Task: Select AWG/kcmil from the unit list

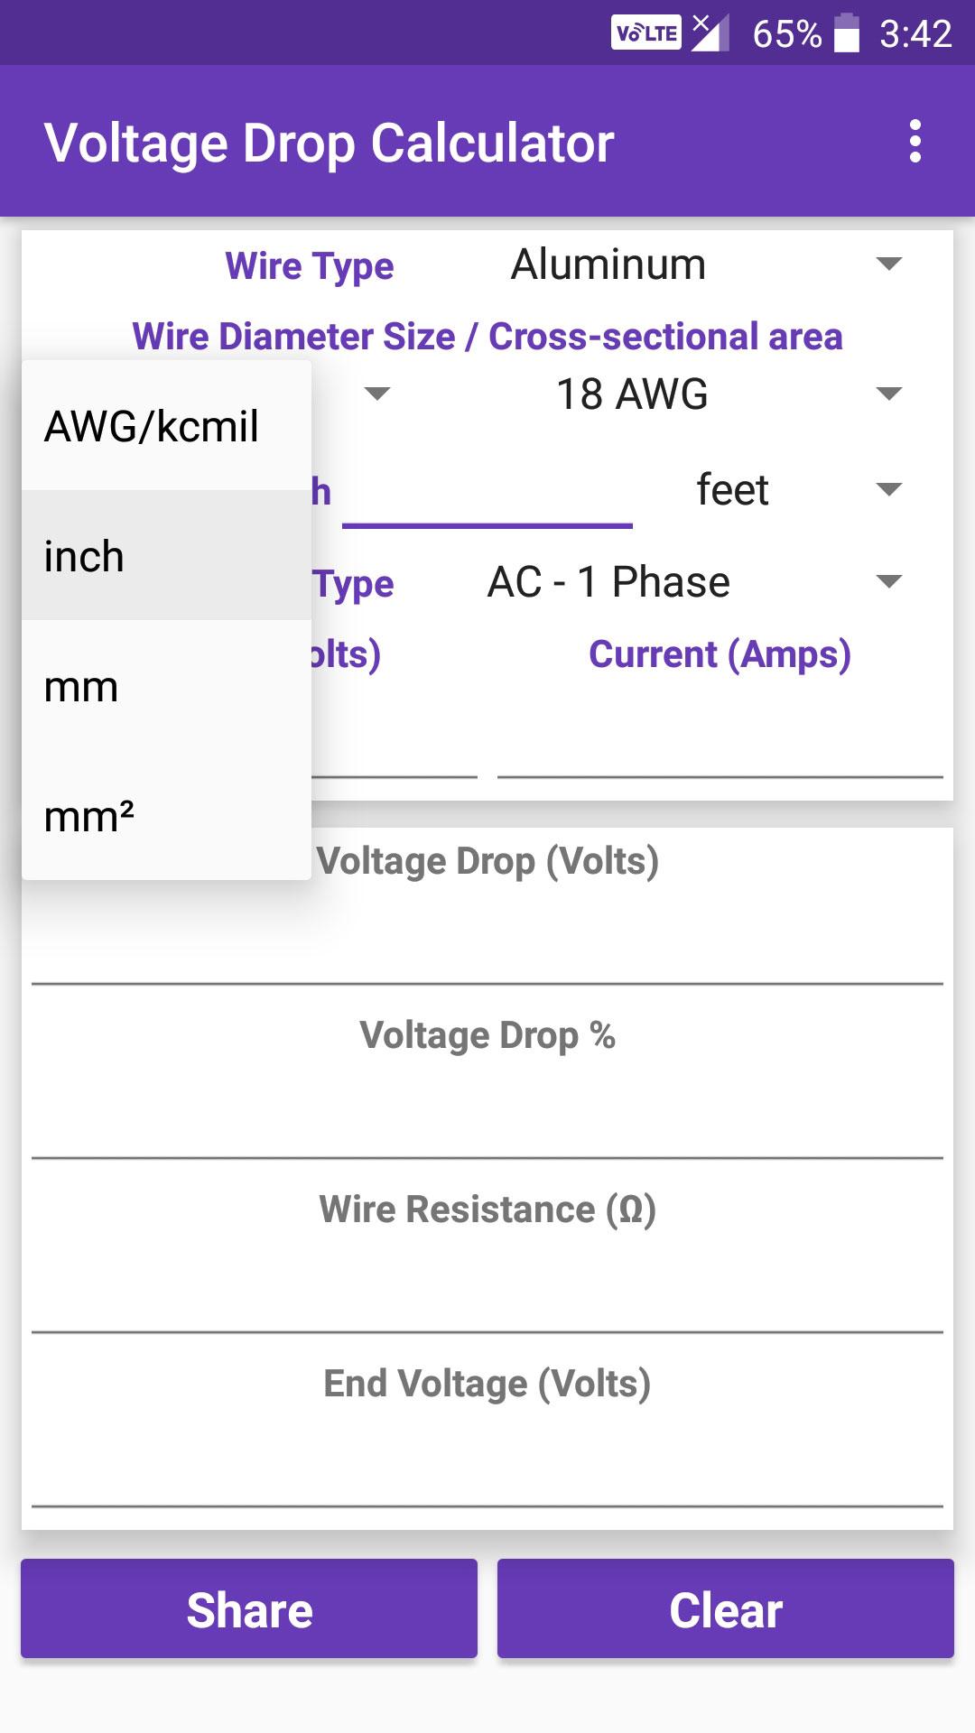Action: click(x=167, y=426)
